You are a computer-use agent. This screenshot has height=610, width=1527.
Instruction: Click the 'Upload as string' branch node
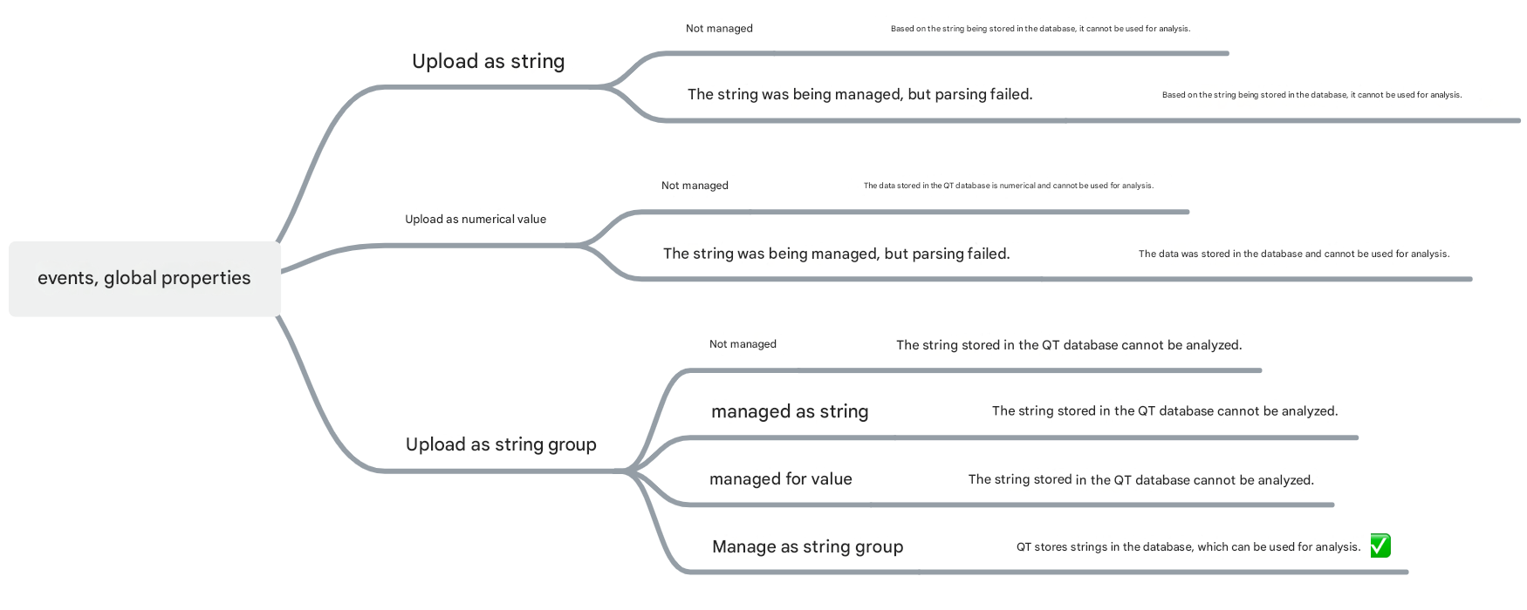point(488,61)
